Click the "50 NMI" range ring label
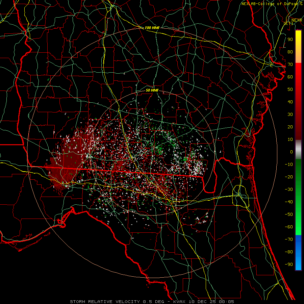This screenshot has width=304, height=304. [152, 90]
